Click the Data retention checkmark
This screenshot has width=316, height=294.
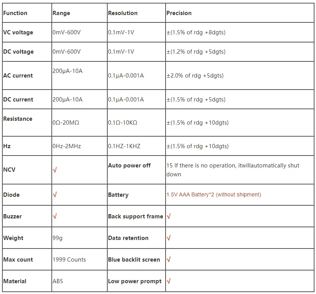pyautogui.click(x=169, y=238)
